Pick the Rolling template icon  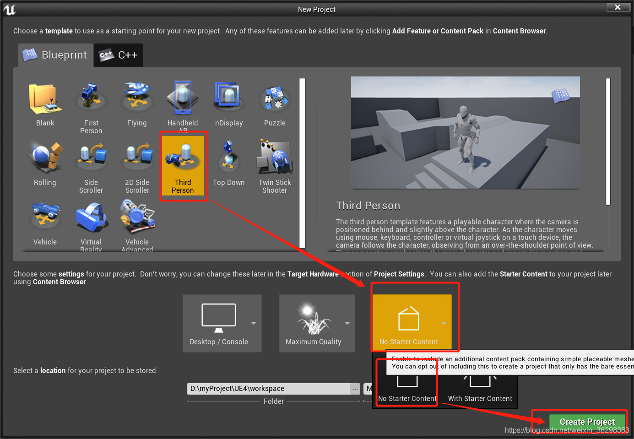(45, 159)
